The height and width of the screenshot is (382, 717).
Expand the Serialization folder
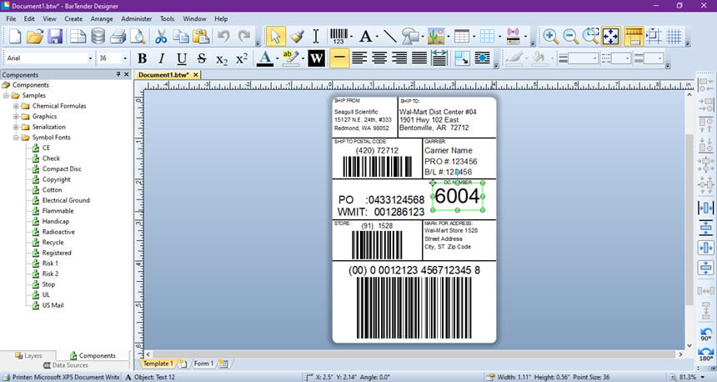point(16,127)
